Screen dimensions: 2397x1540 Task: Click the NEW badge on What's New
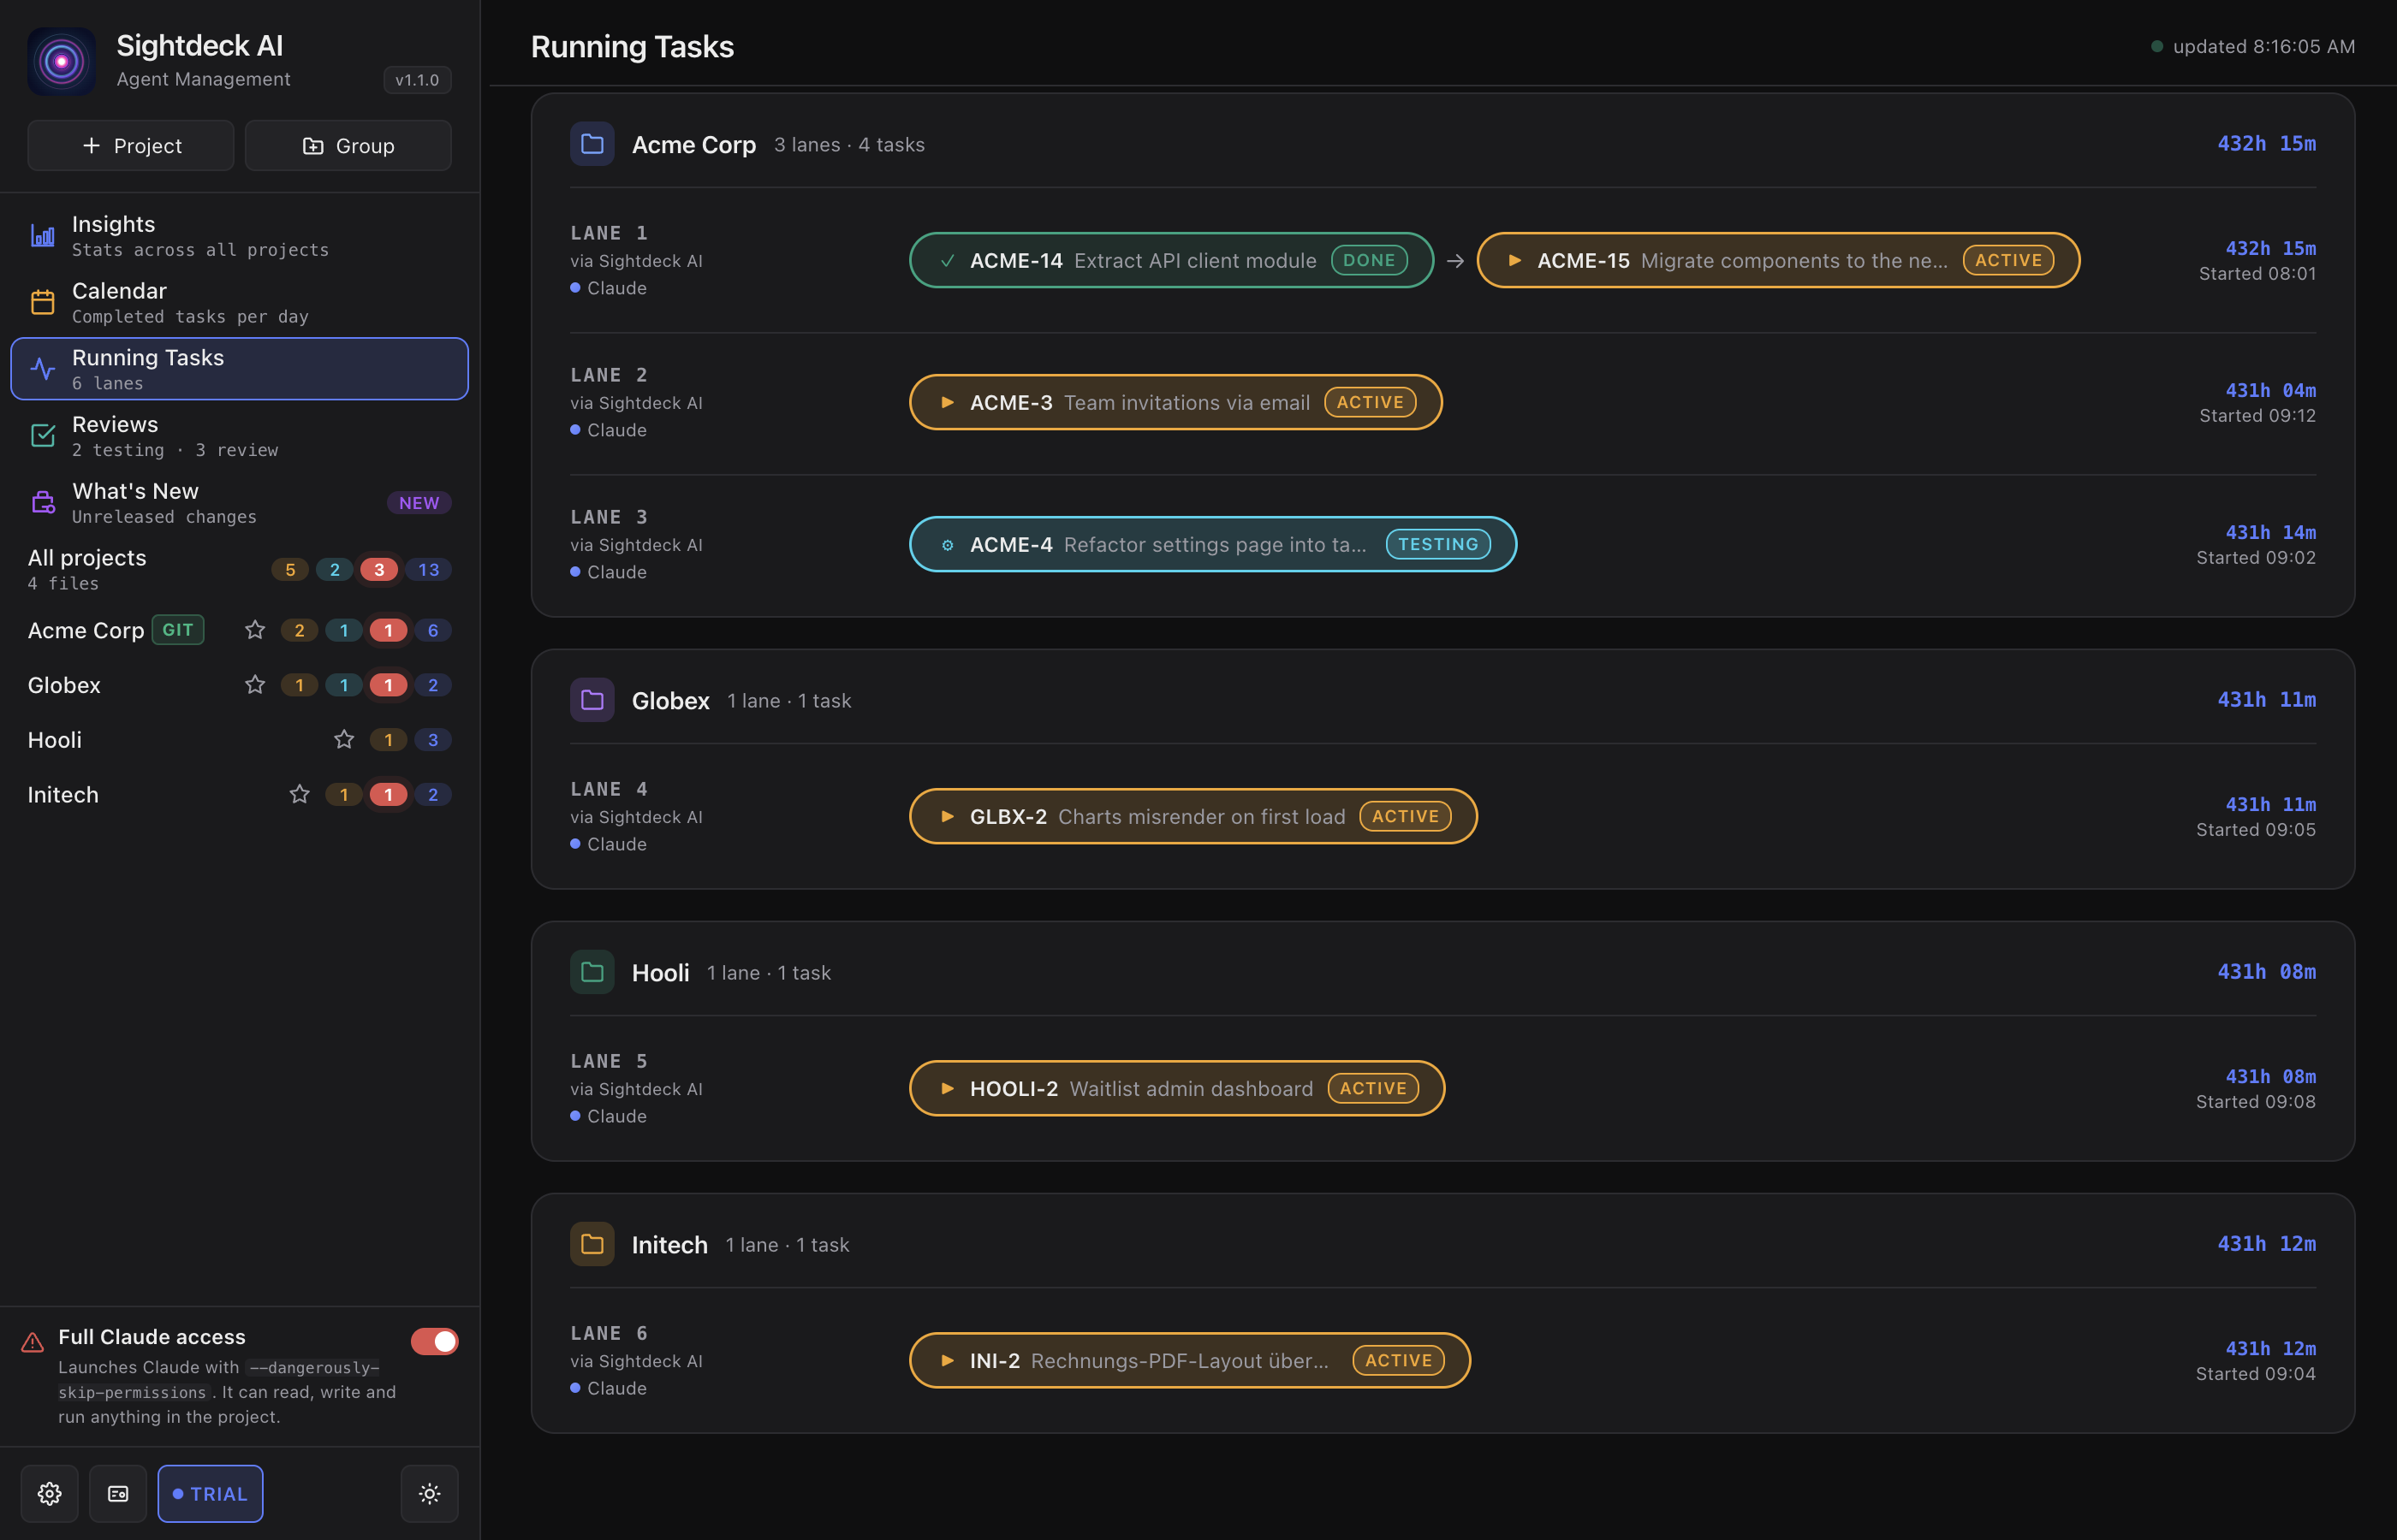coord(419,503)
